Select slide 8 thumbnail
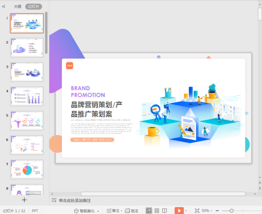Image resolution: width=262 pixels, height=214 pixels. [x=27, y=190]
